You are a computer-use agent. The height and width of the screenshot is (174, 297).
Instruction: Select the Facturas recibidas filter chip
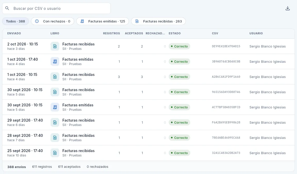pyautogui.click(x=158, y=21)
